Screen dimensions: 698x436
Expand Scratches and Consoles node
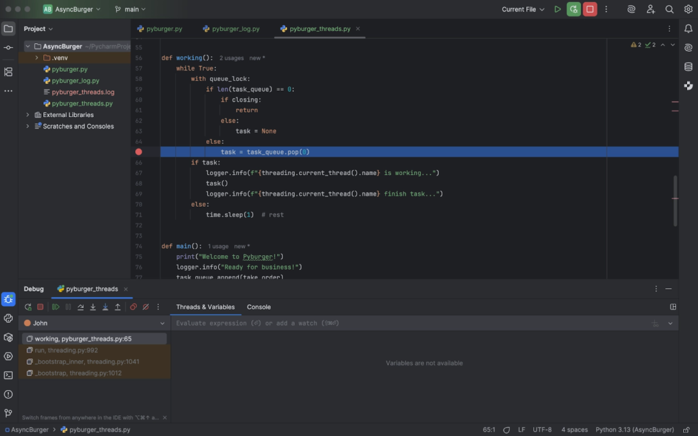tap(28, 127)
